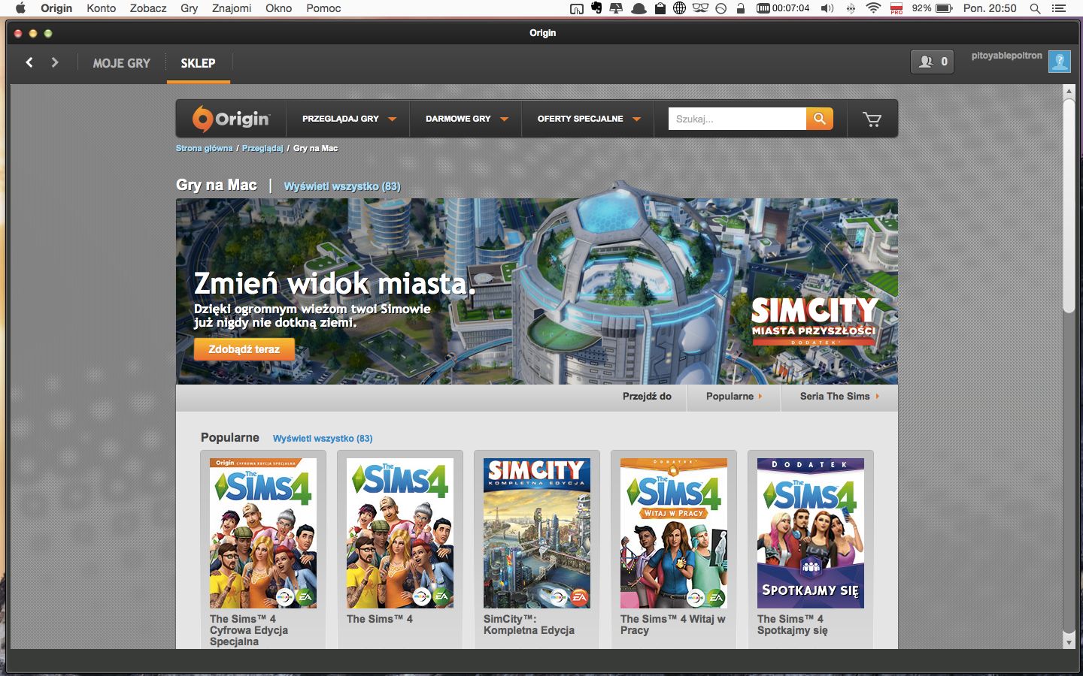Click the padlock icon in menu bar
The height and width of the screenshot is (676, 1083).
click(741, 8)
